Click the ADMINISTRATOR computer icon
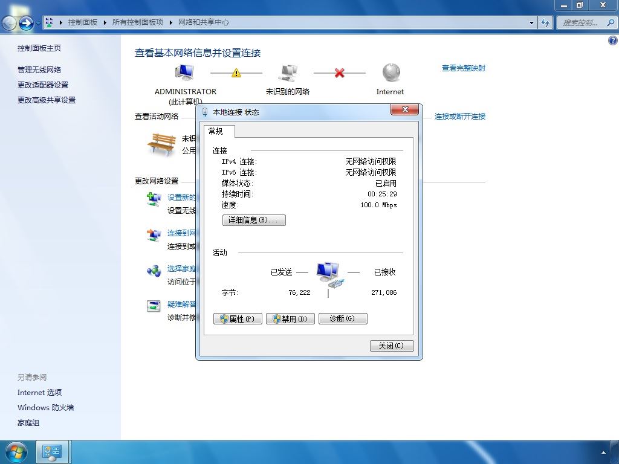The image size is (619, 464). [x=184, y=72]
